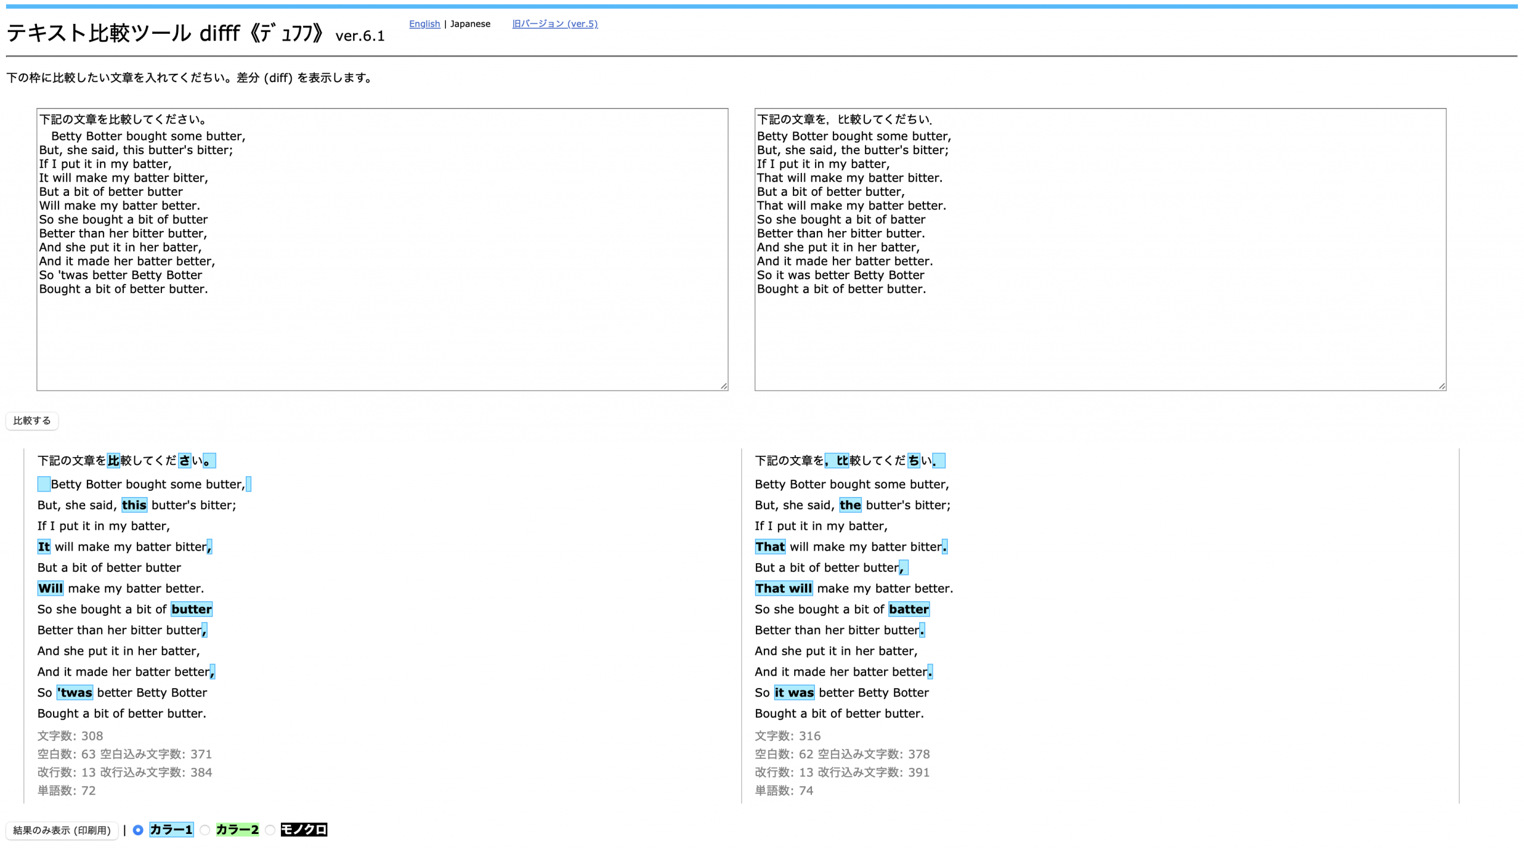Click highlighted 'That will' in right result
Screen dimensions: 1524x850
pos(783,589)
